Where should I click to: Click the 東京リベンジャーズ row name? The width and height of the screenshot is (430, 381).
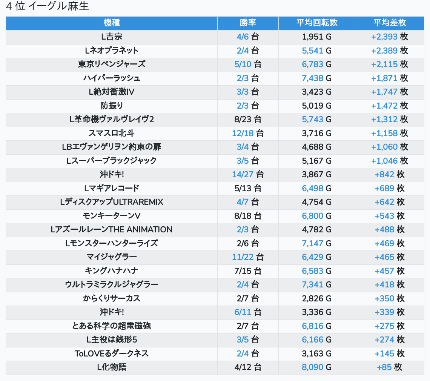point(112,64)
